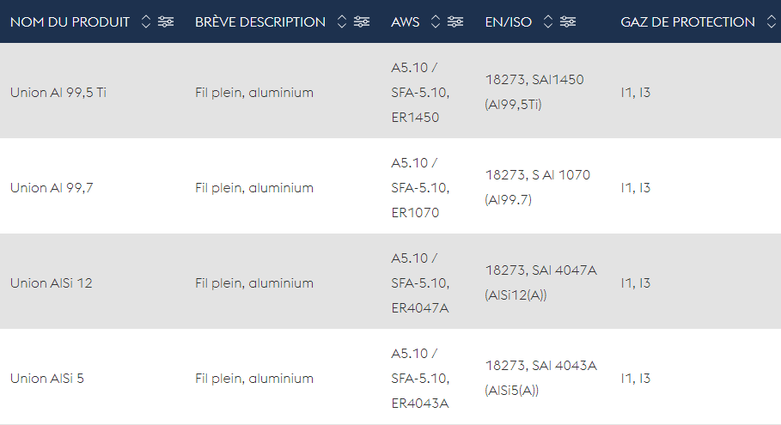Viewport: 781px width, 425px height.
Task: Sort by Brève description column arrows
Action: click(x=342, y=22)
